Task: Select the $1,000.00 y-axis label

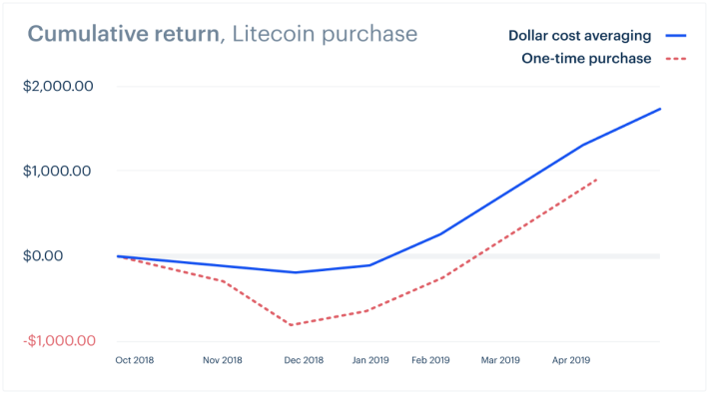Action: [57, 171]
